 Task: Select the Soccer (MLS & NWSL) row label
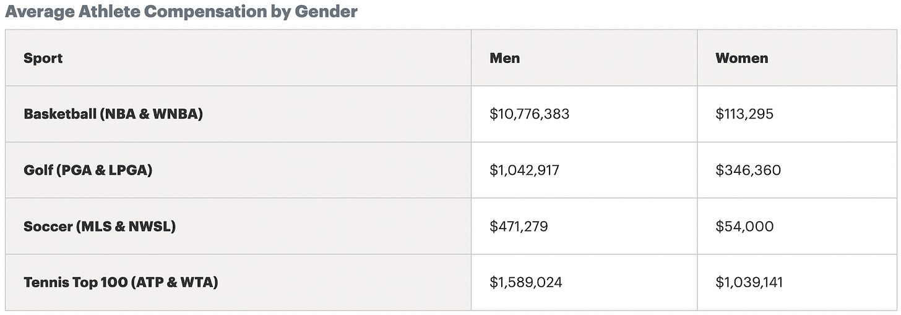(x=100, y=227)
